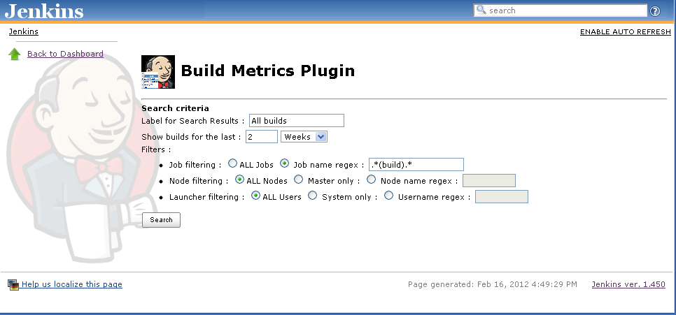Click the Jenkins breadcrumb link
The width and height of the screenshot is (676, 315).
point(24,31)
